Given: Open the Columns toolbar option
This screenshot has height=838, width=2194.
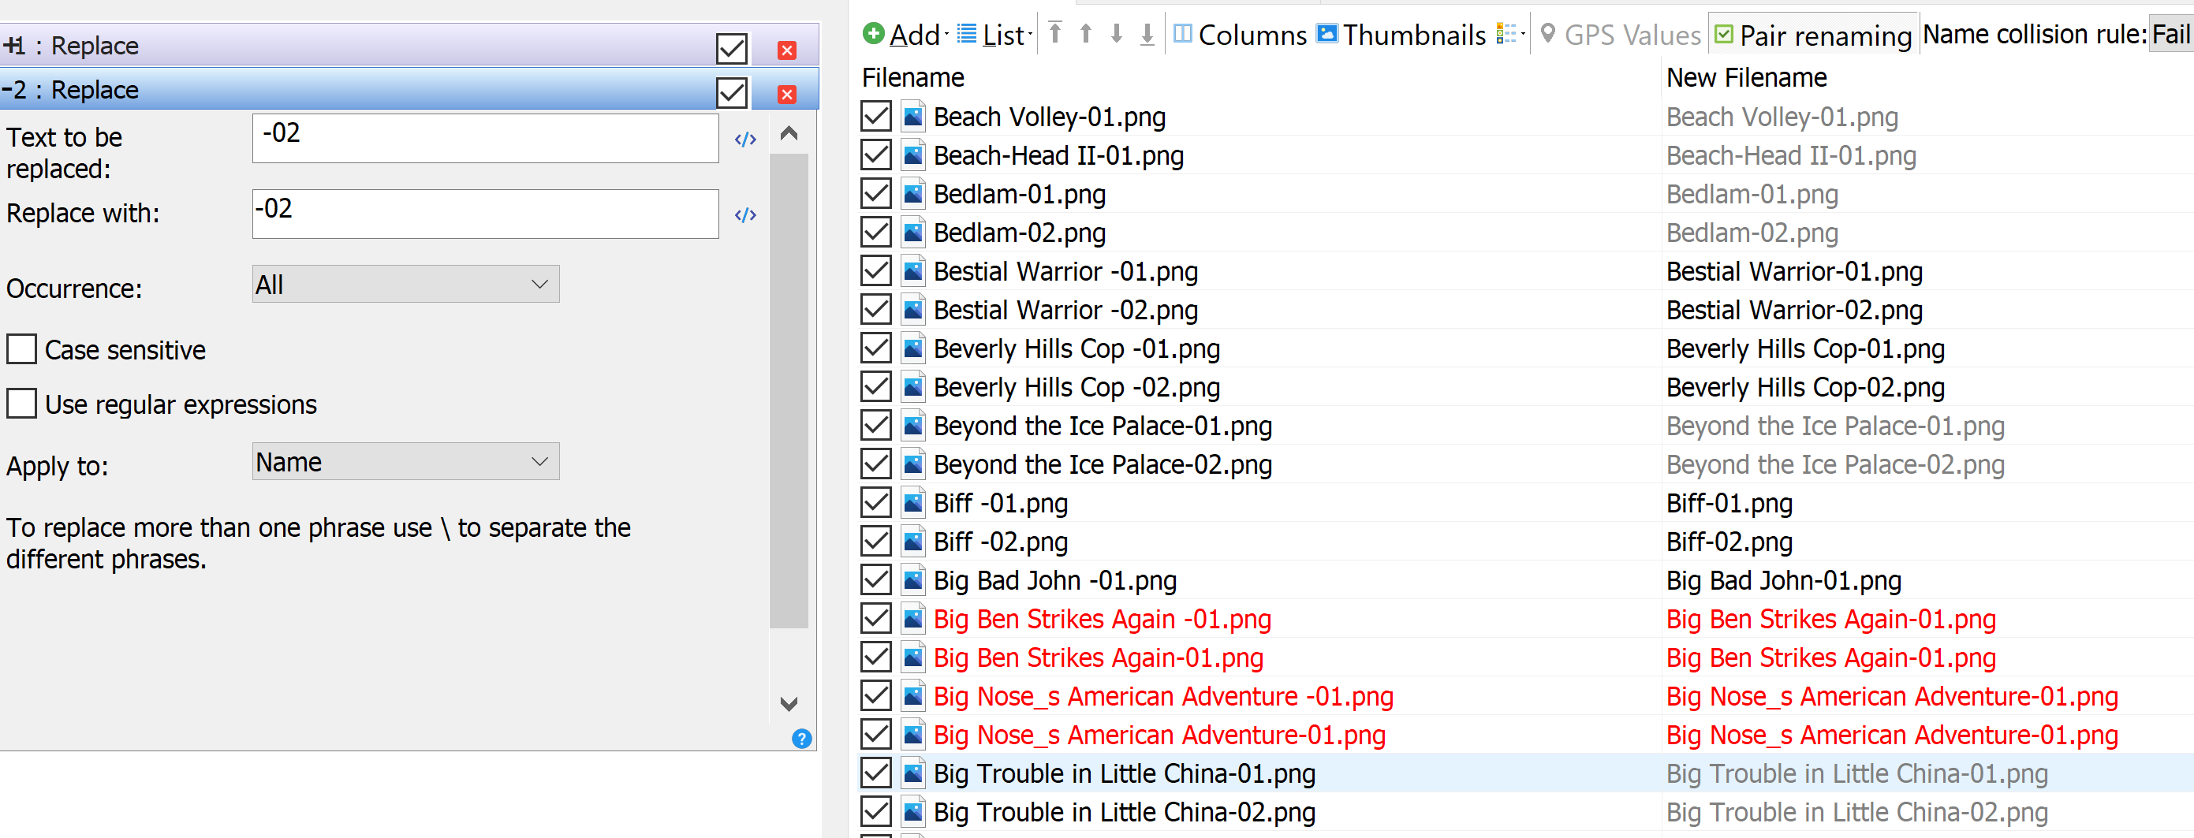Looking at the screenshot, I should click(x=1240, y=35).
